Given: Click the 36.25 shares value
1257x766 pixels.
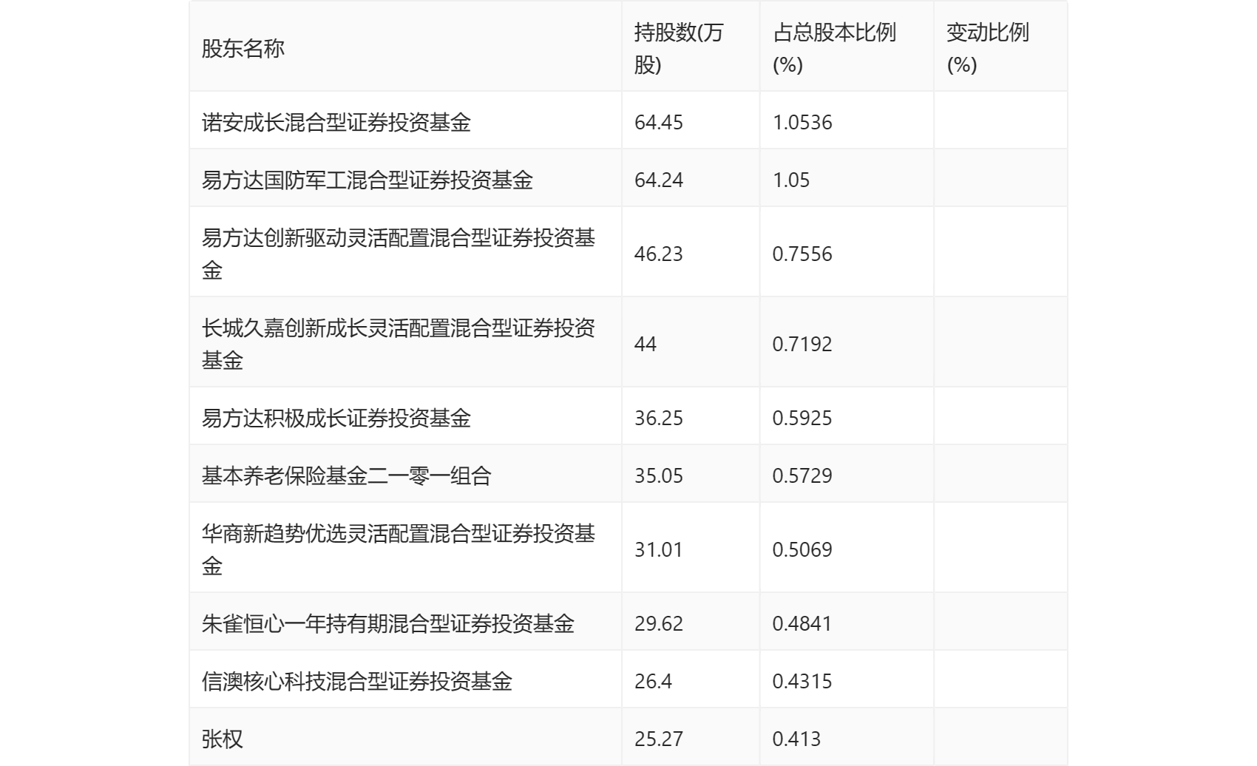Looking at the screenshot, I should tap(659, 418).
